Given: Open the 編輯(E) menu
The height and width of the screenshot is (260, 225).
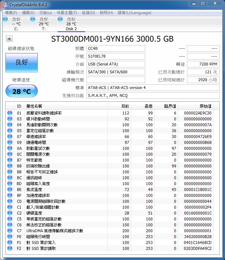Looking at the screenshot, I should click(x=28, y=13).
